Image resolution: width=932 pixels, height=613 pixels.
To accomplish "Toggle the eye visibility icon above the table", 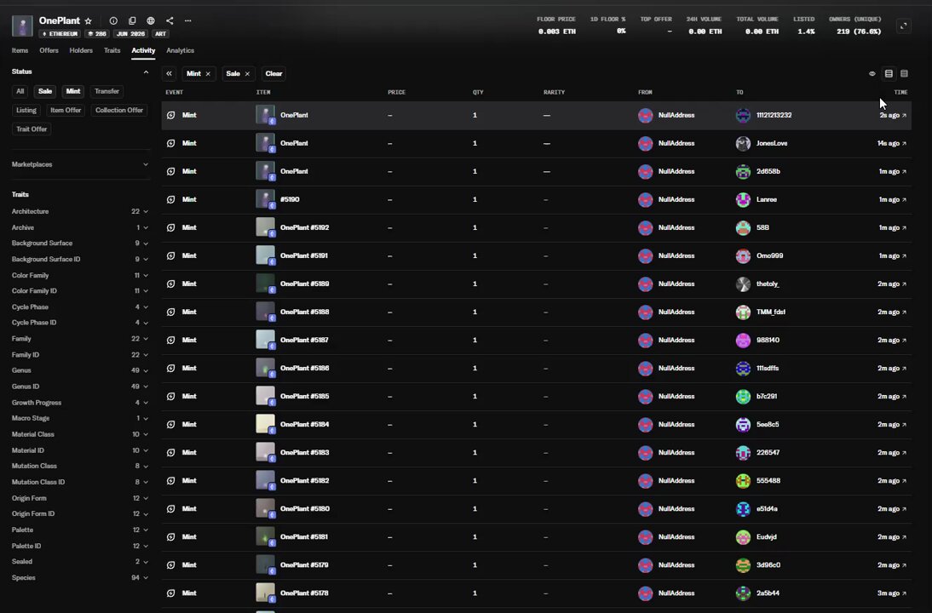I will pyautogui.click(x=872, y=74).
